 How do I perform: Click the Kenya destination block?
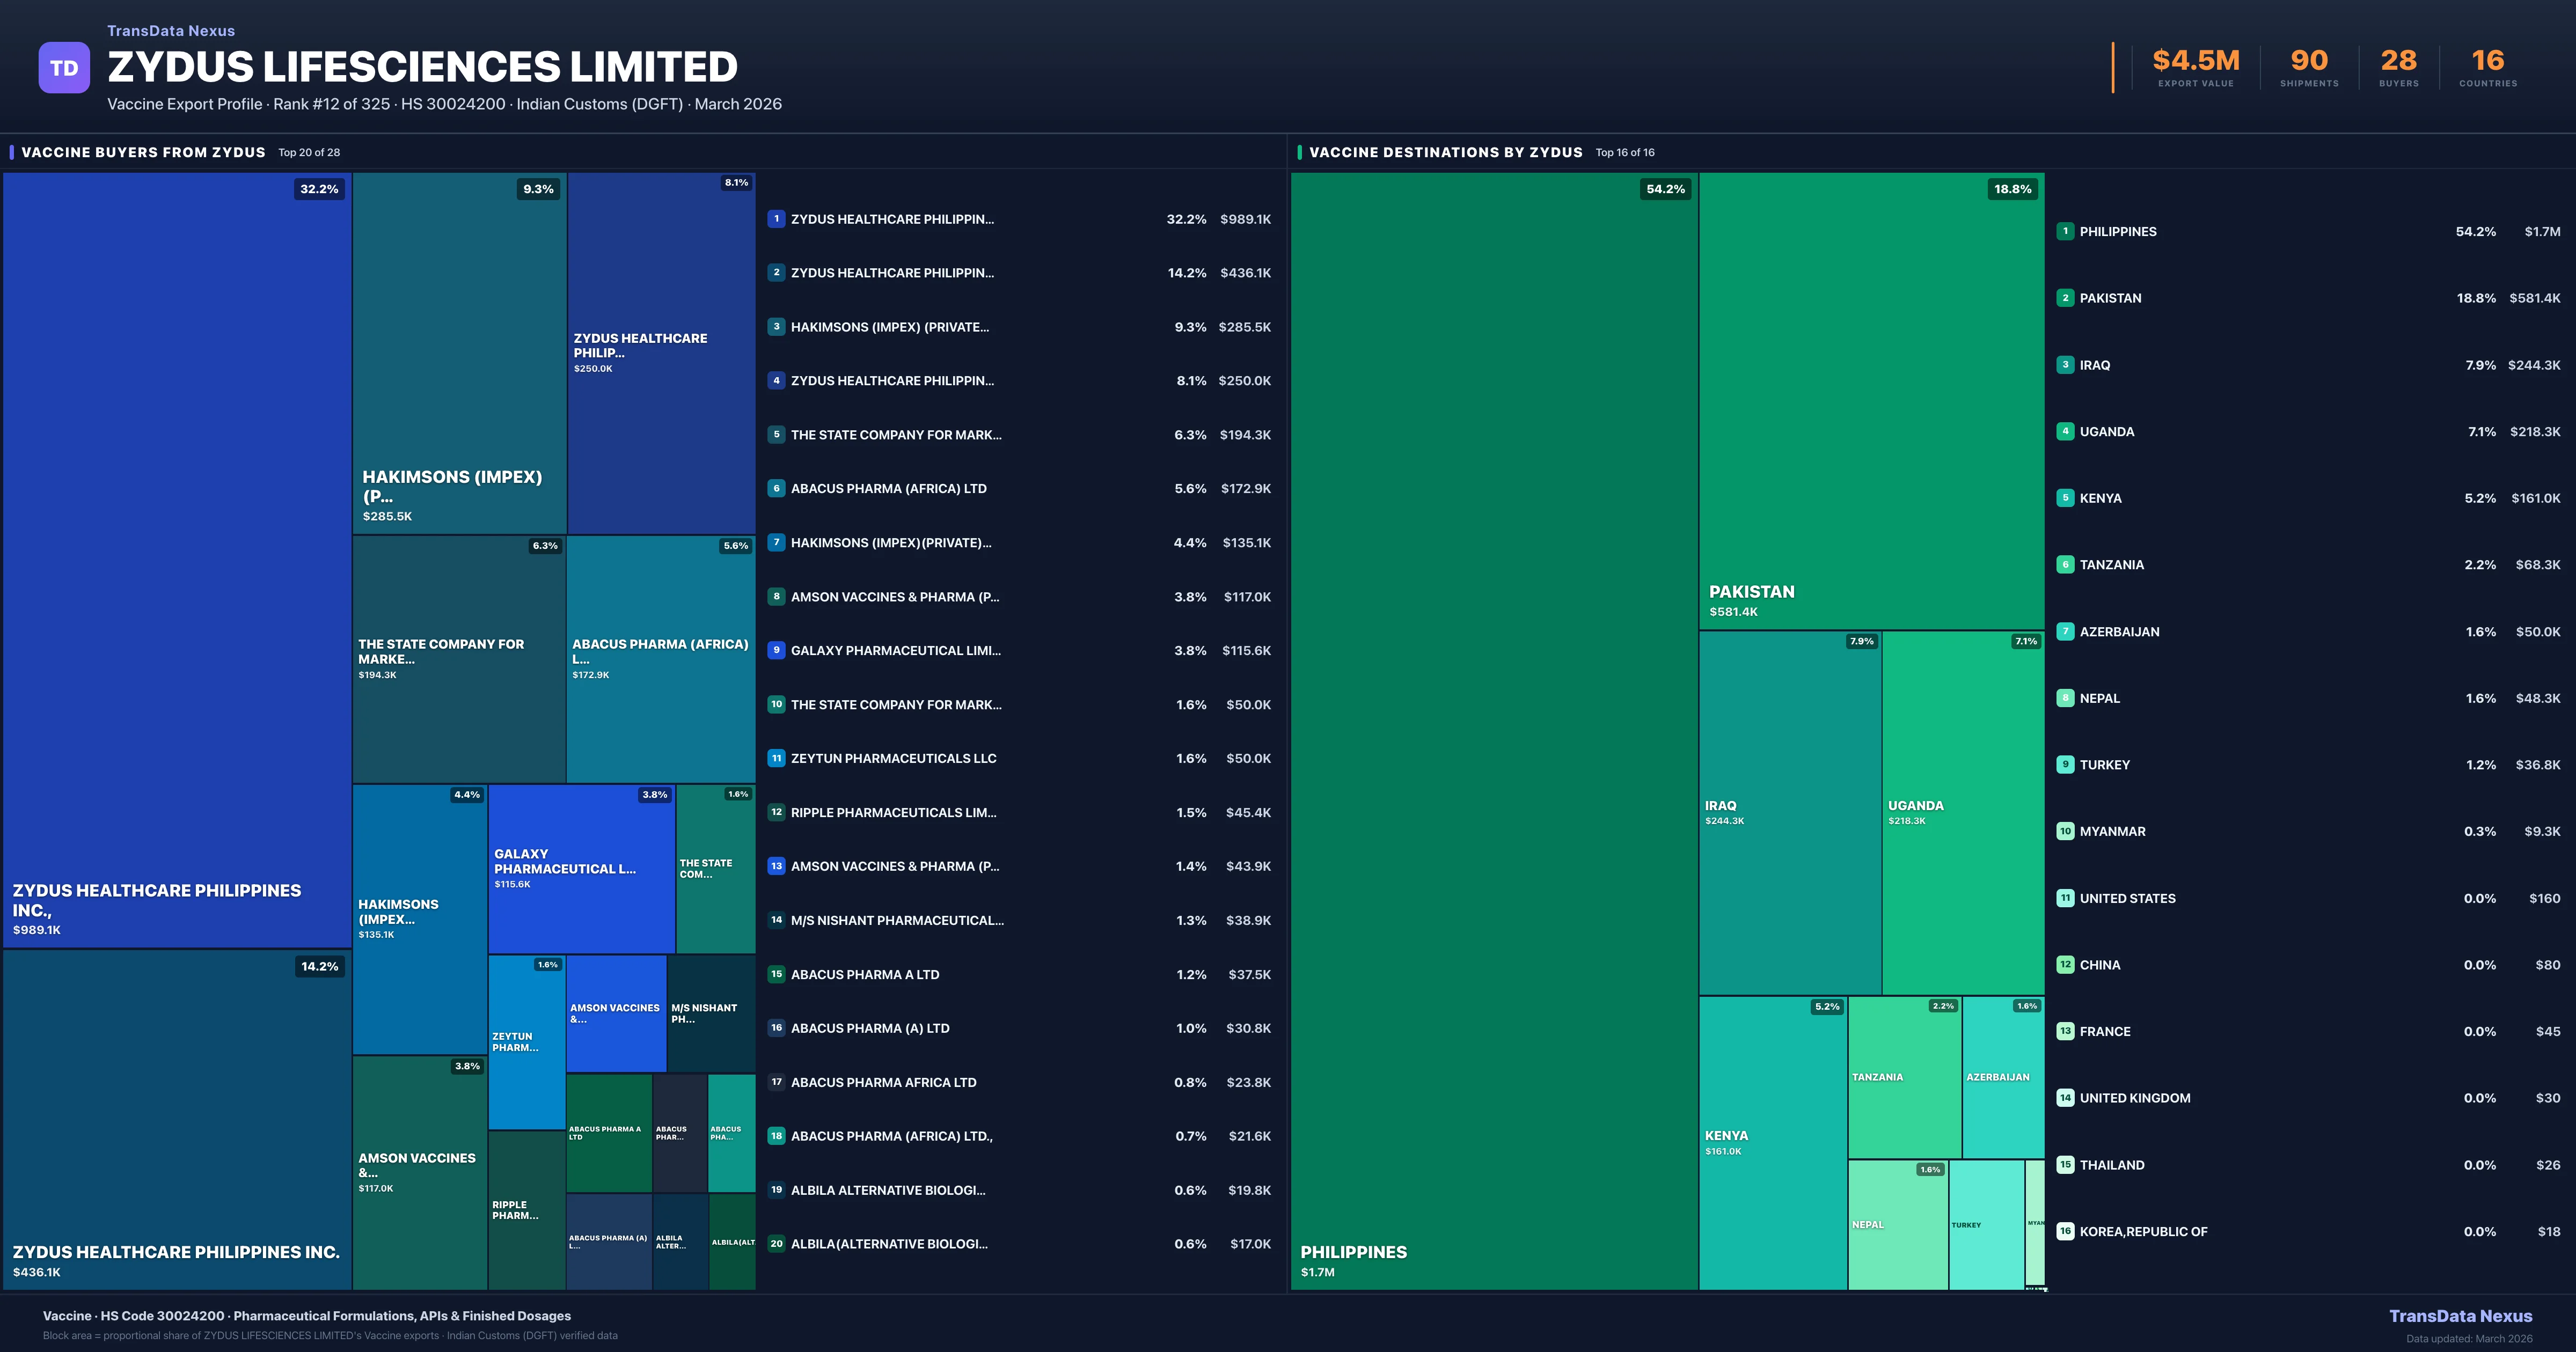(1772, 1142)
